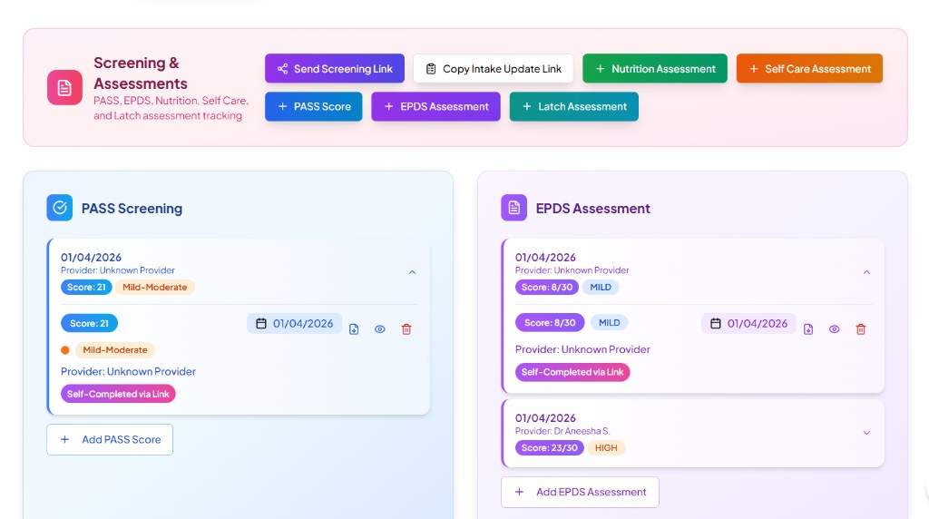Viewport: 929px width, 519px height.
Task: Click the blue PASS Screening checkmark icon
Action: coord(59,208)
